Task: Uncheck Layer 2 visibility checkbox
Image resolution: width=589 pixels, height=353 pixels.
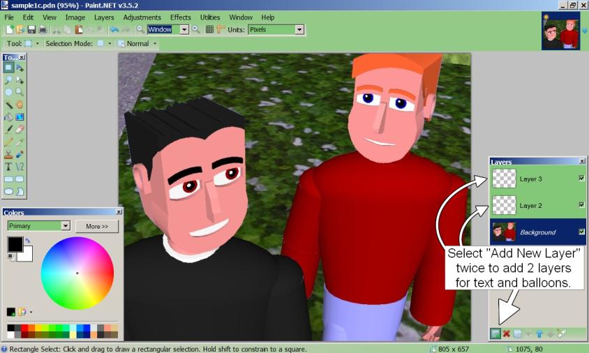Action: tap(581, 205)
